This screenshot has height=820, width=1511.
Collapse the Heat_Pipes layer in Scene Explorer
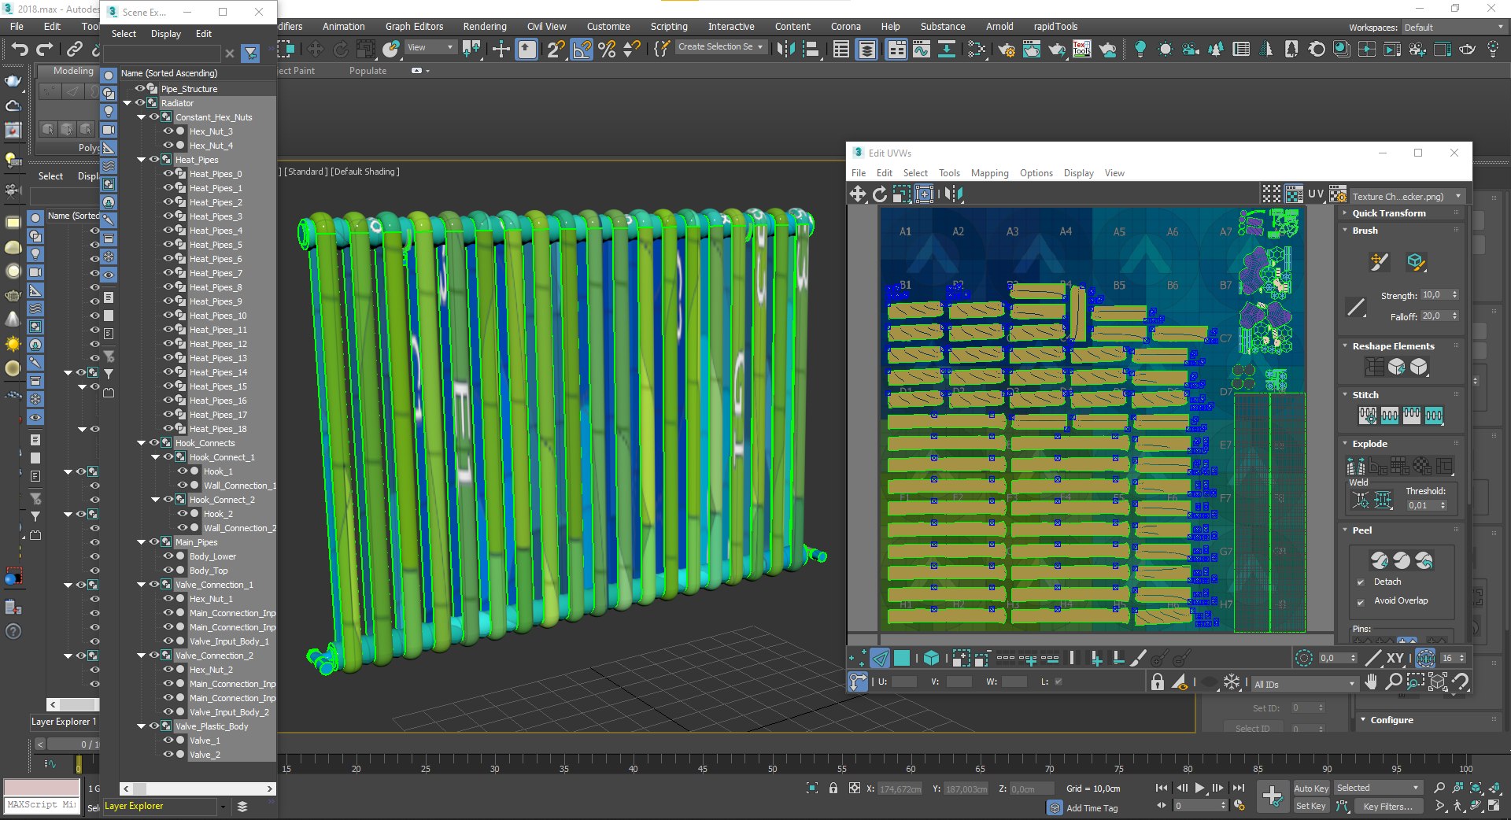pos(142,160)
